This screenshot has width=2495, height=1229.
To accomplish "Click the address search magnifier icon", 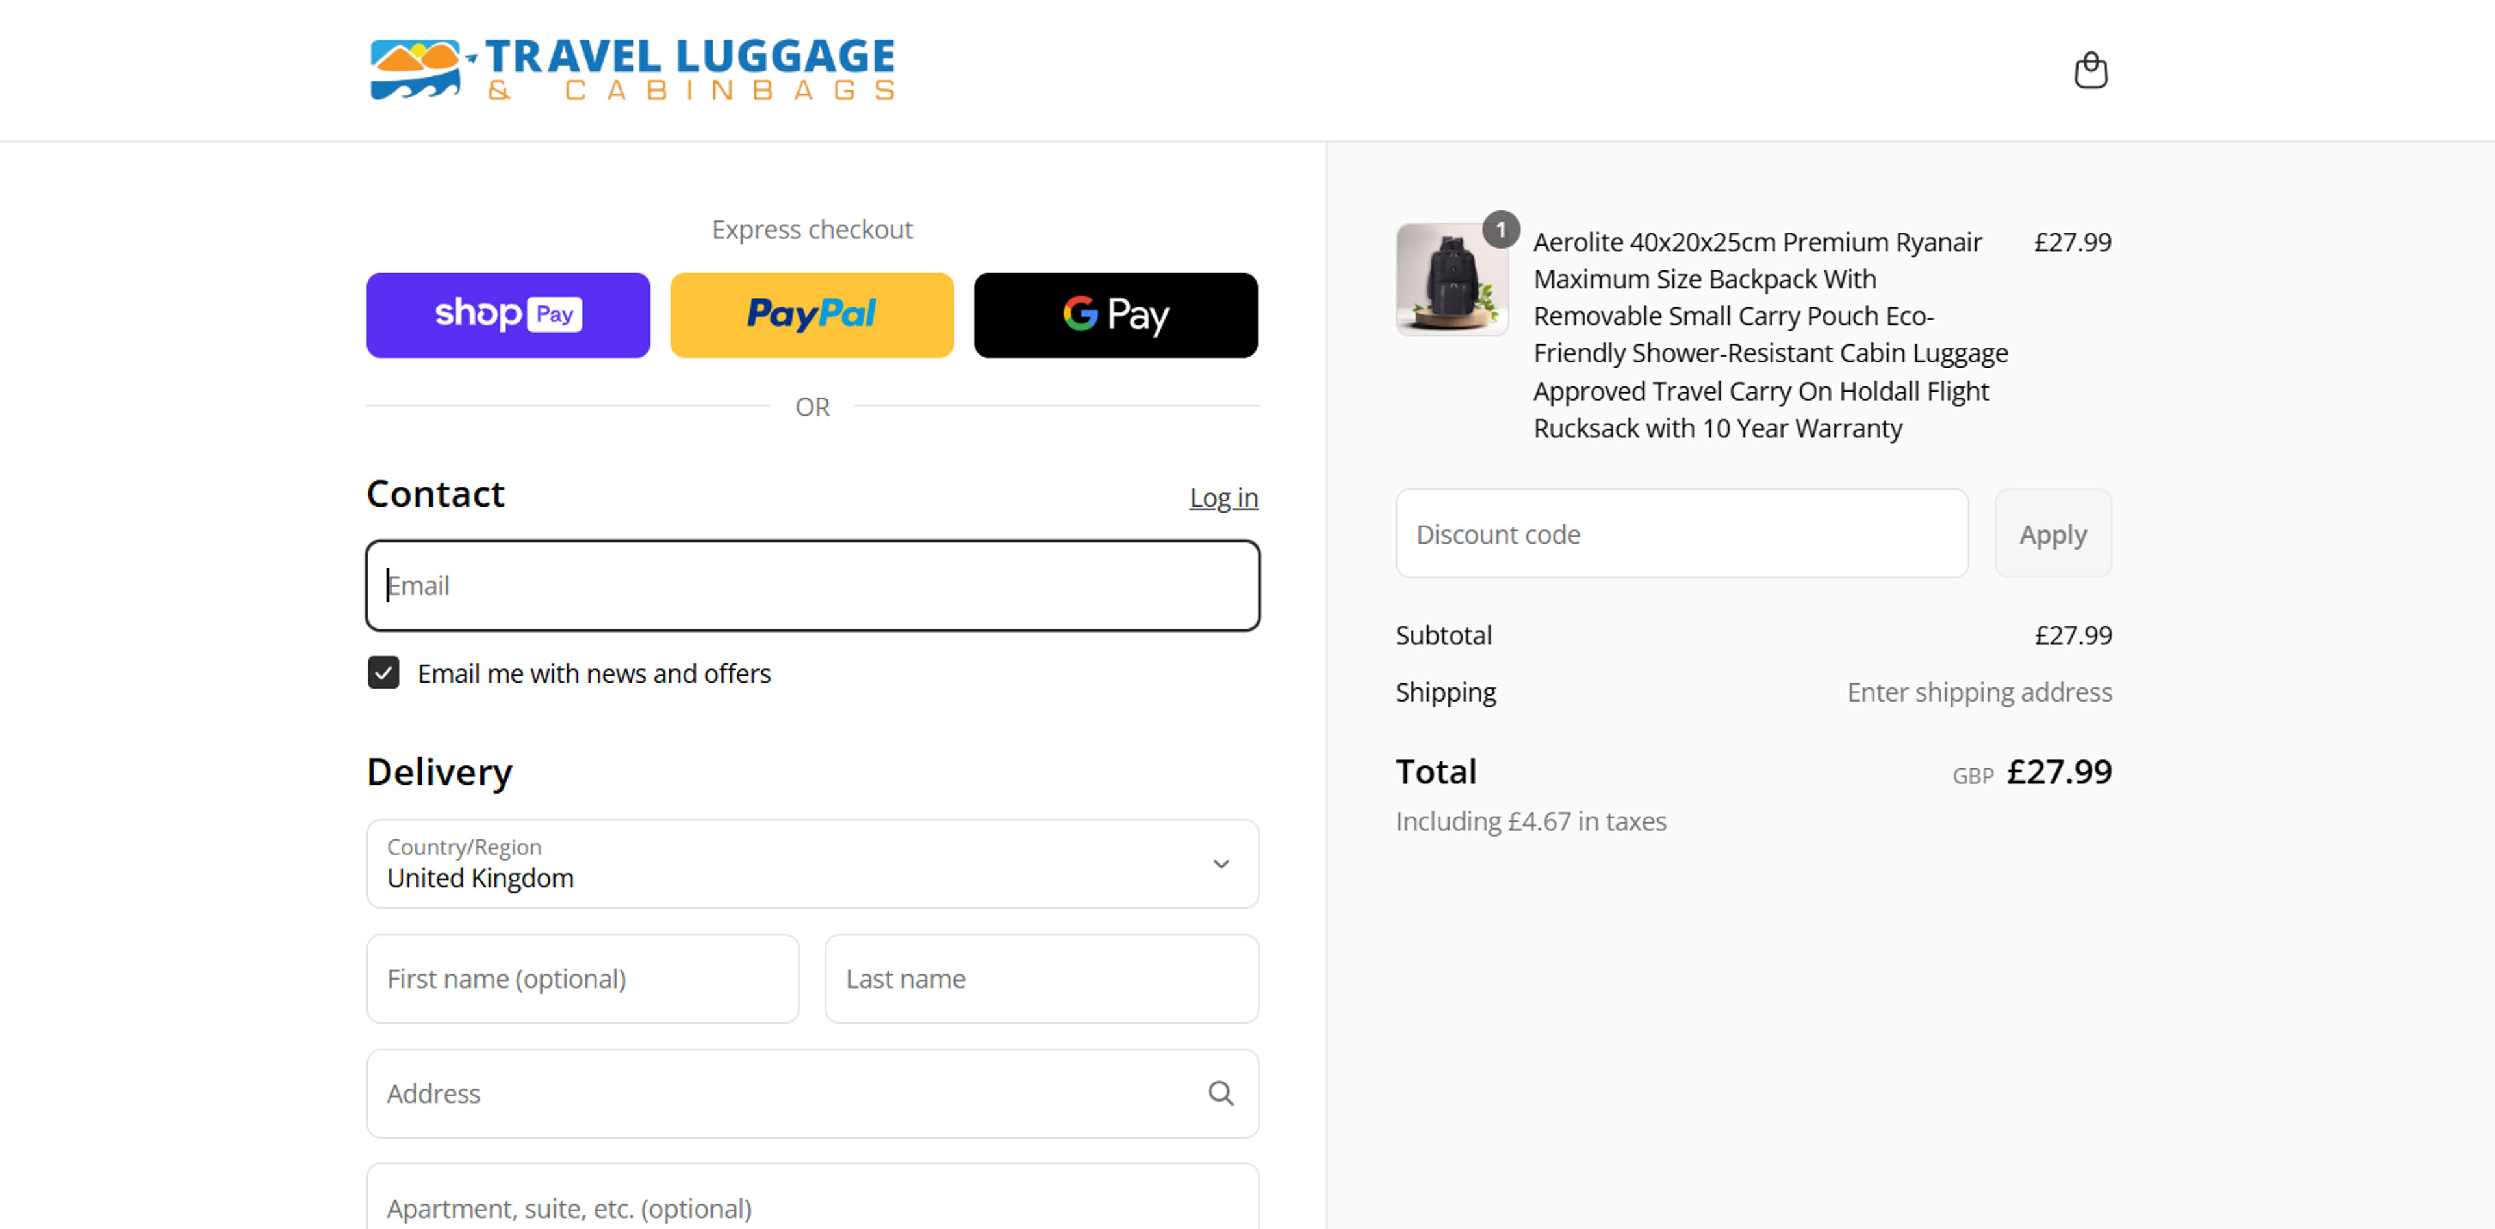I will 1220,1093.
